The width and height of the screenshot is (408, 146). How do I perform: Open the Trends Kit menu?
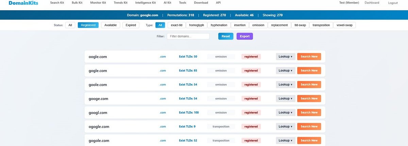click(x=120, y=3)
